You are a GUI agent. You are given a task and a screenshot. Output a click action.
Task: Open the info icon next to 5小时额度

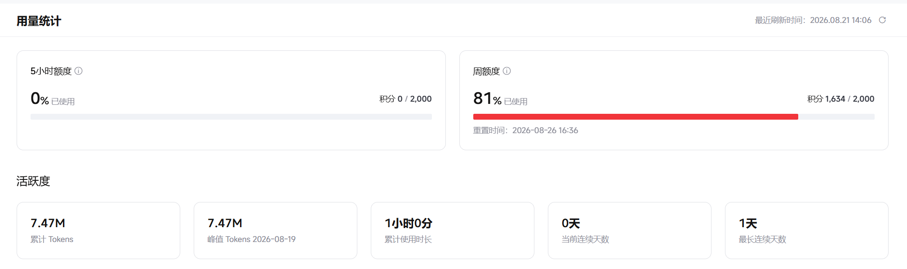pyautogui.click(x=79, y=71)
